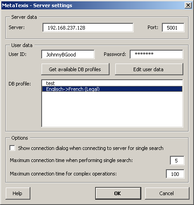Open the Edit user data dialog
Image resolution: width=194 pixels, height=205 pixels.
[149, 69]
